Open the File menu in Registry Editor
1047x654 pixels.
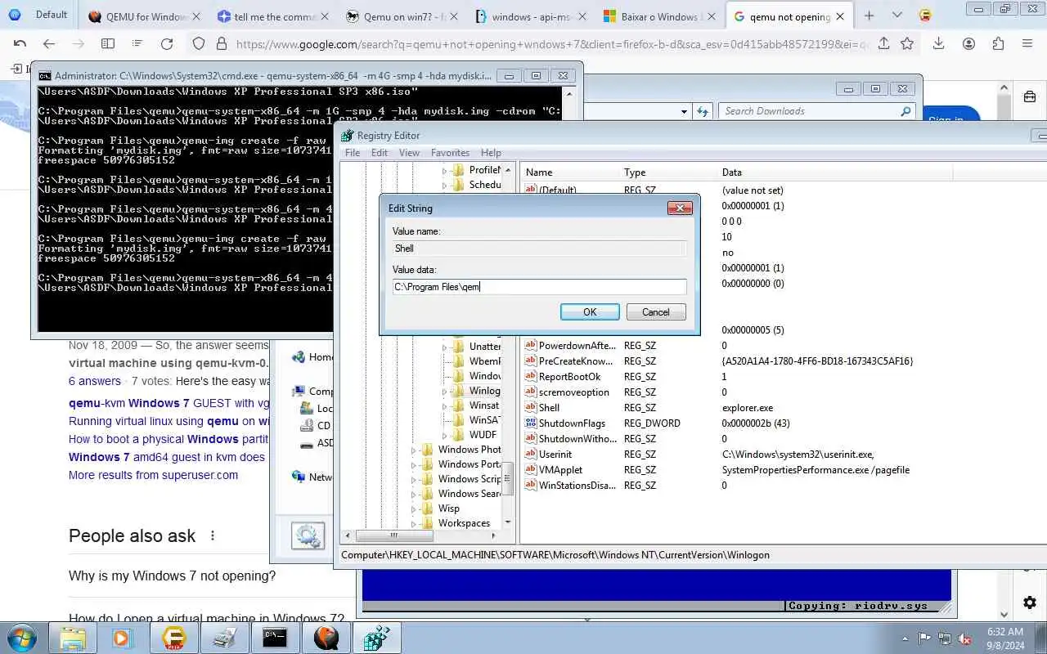click(353, 153)
